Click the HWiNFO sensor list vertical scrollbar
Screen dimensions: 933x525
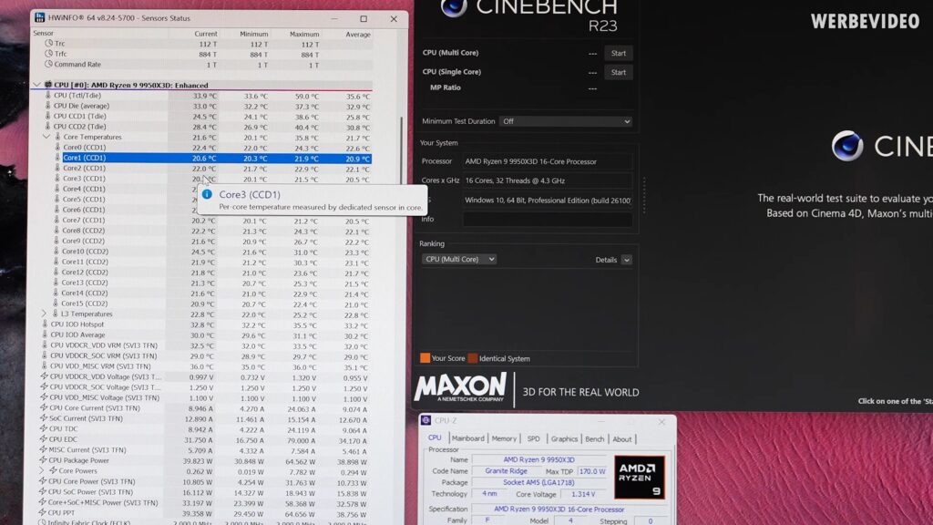point(402,151)
